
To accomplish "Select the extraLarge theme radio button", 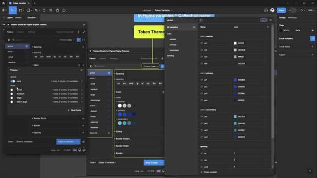I will pos(12,102).
